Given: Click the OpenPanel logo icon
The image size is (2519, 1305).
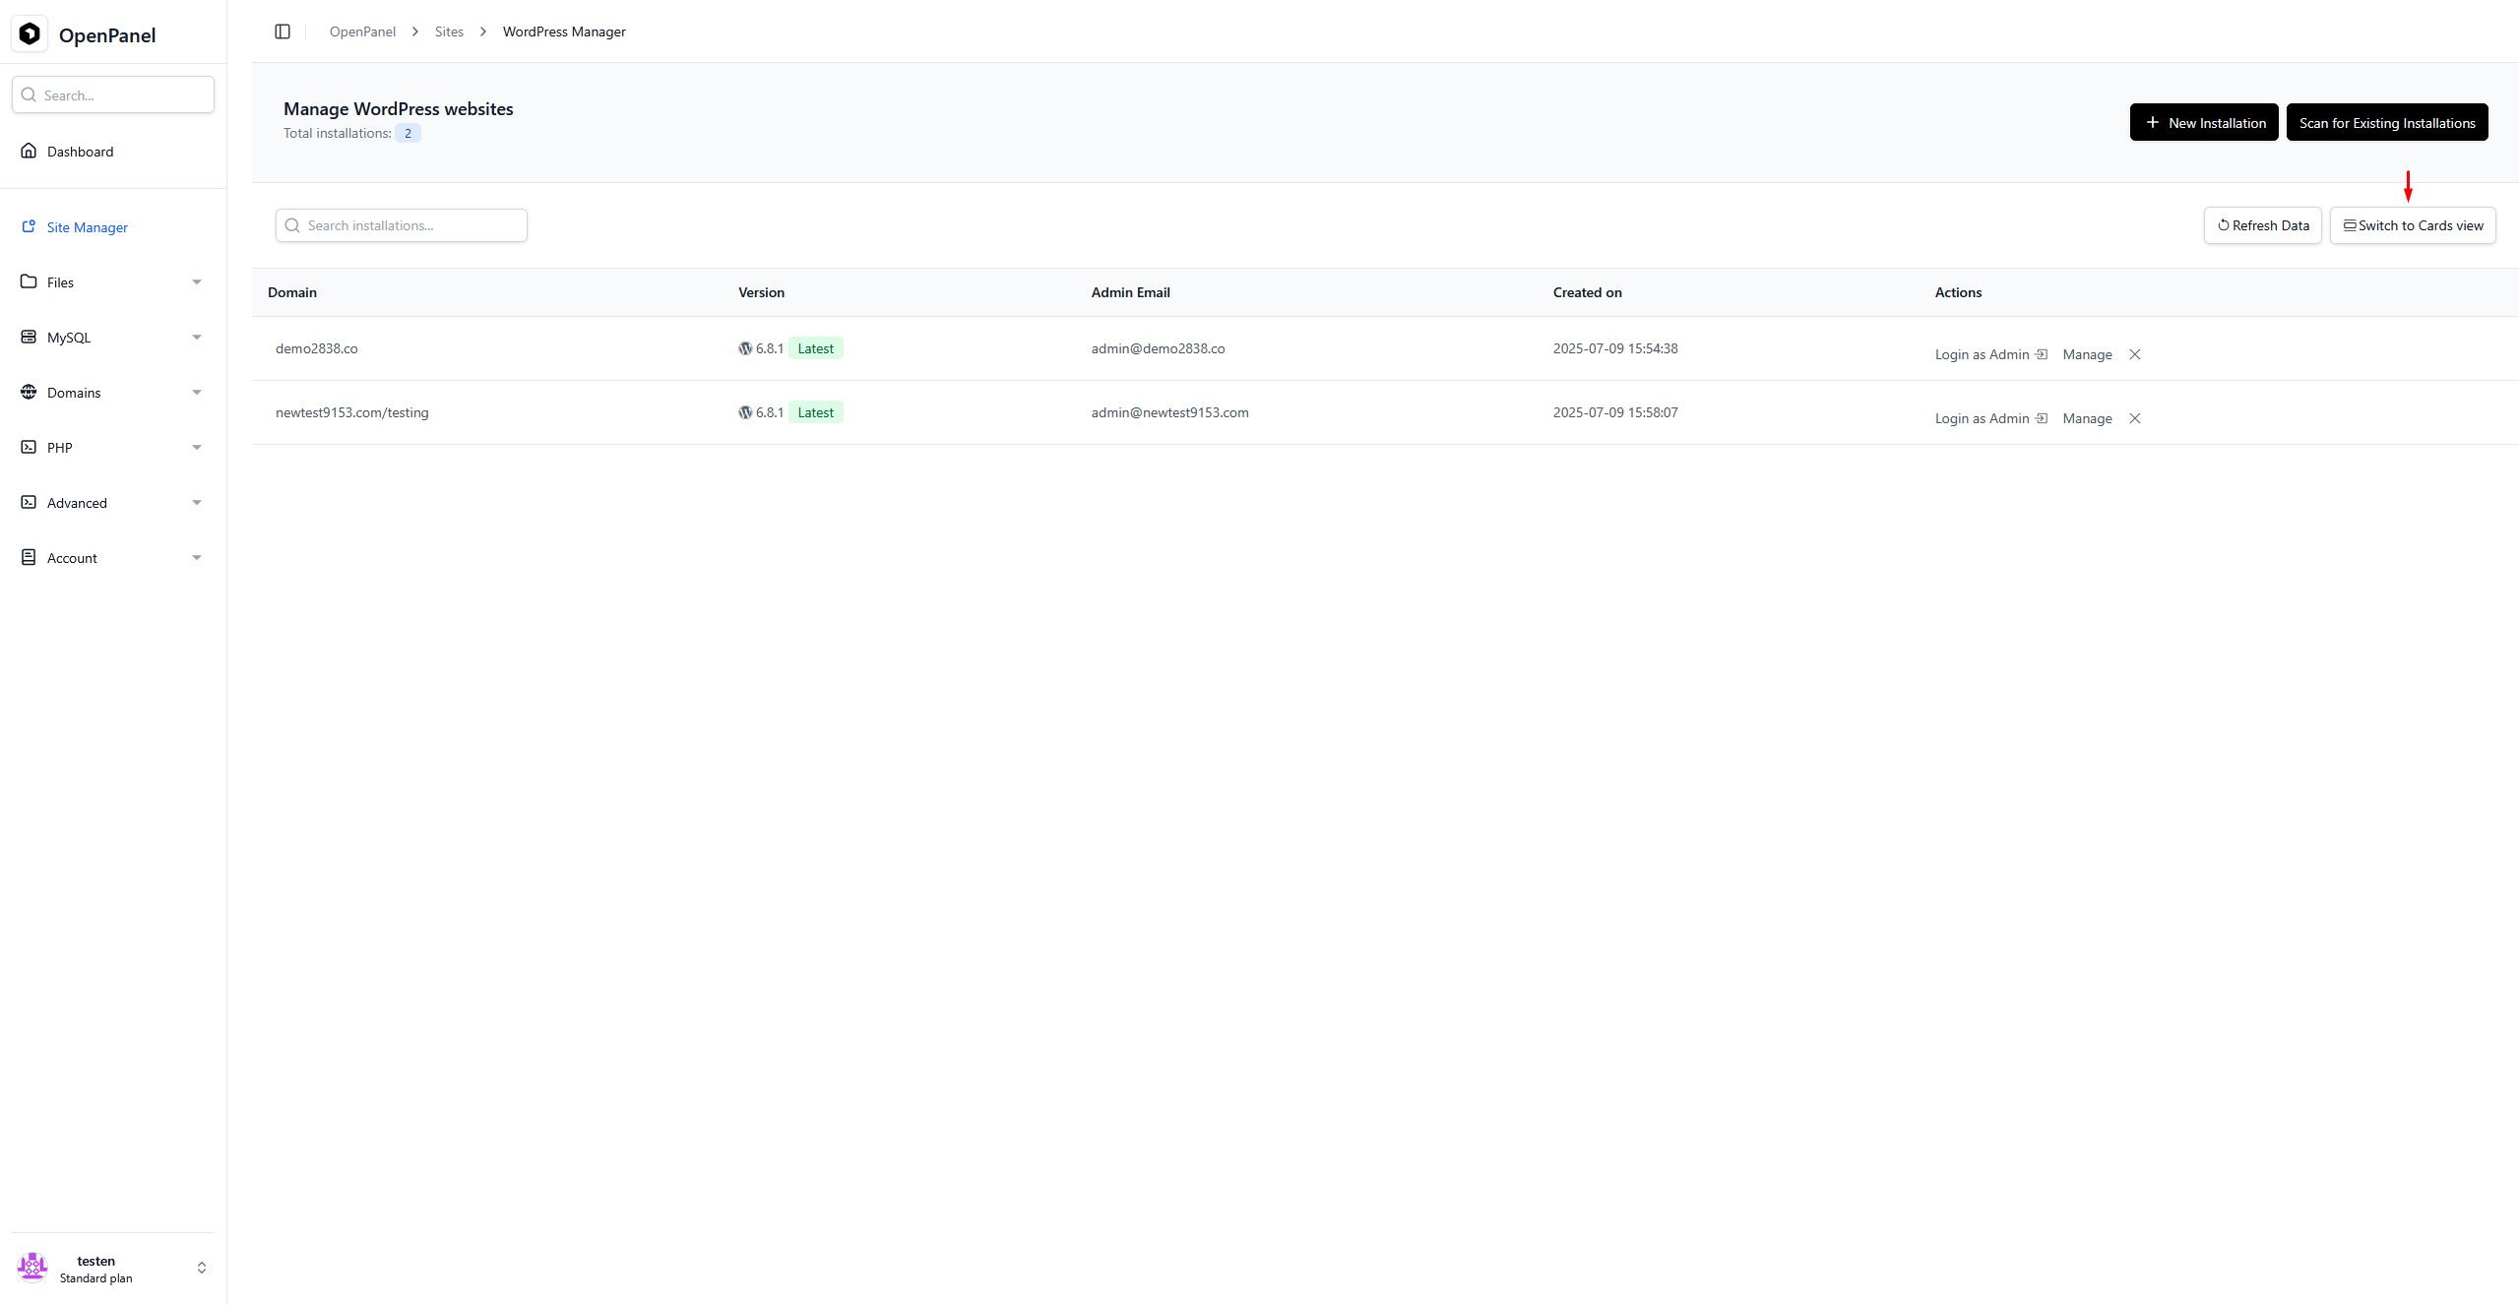Looking at the screenshot, I should tap(30, 33).
